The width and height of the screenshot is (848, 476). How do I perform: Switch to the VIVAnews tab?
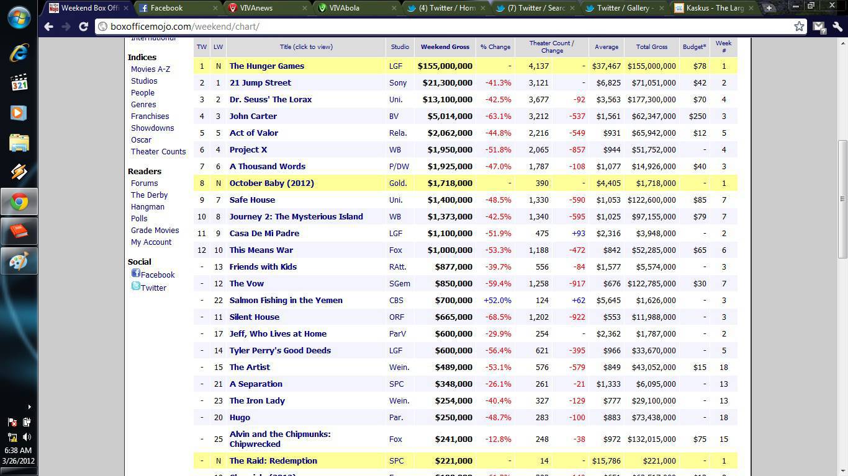267,8
